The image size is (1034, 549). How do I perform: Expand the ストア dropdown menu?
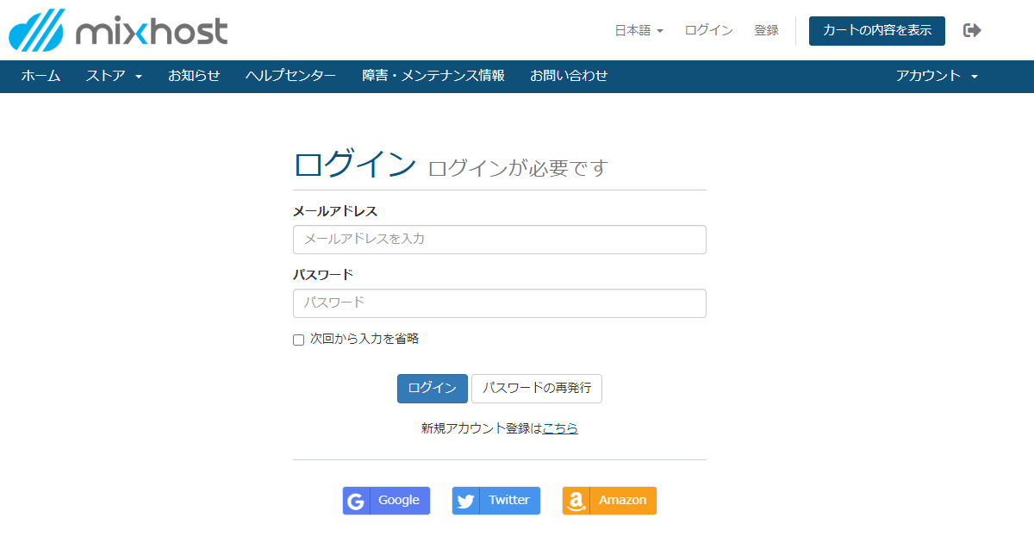coord(114,76)
